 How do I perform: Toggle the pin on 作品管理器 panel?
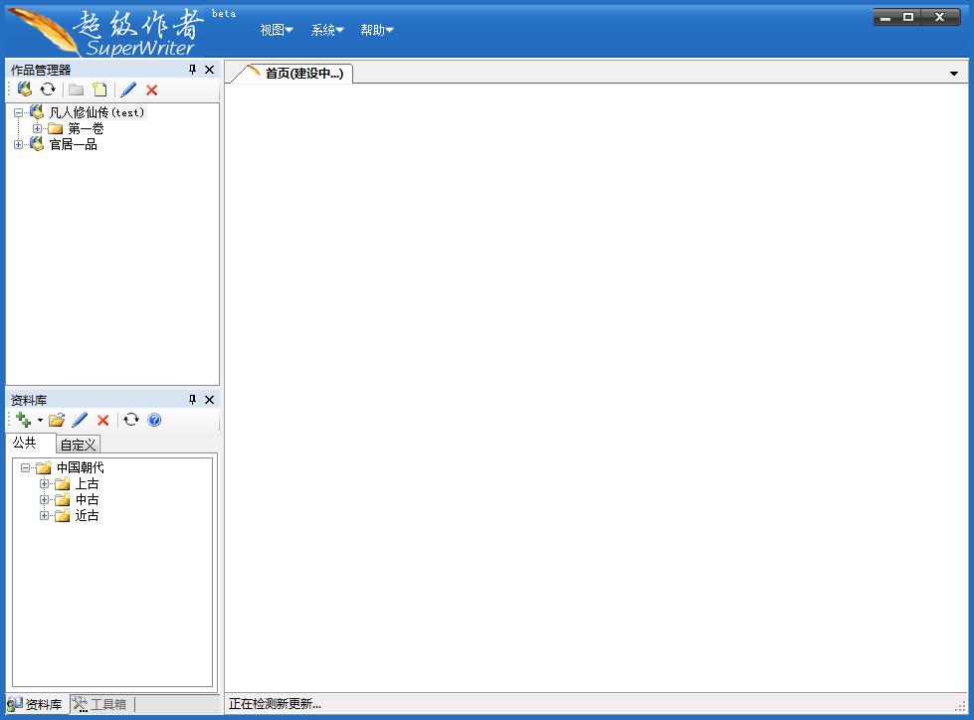coord(192,70)
